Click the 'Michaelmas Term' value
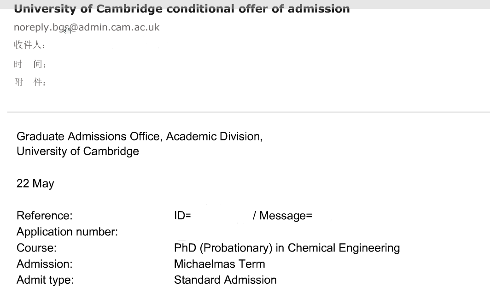Screen dimensions: 490x287 [x=219, y=264]
